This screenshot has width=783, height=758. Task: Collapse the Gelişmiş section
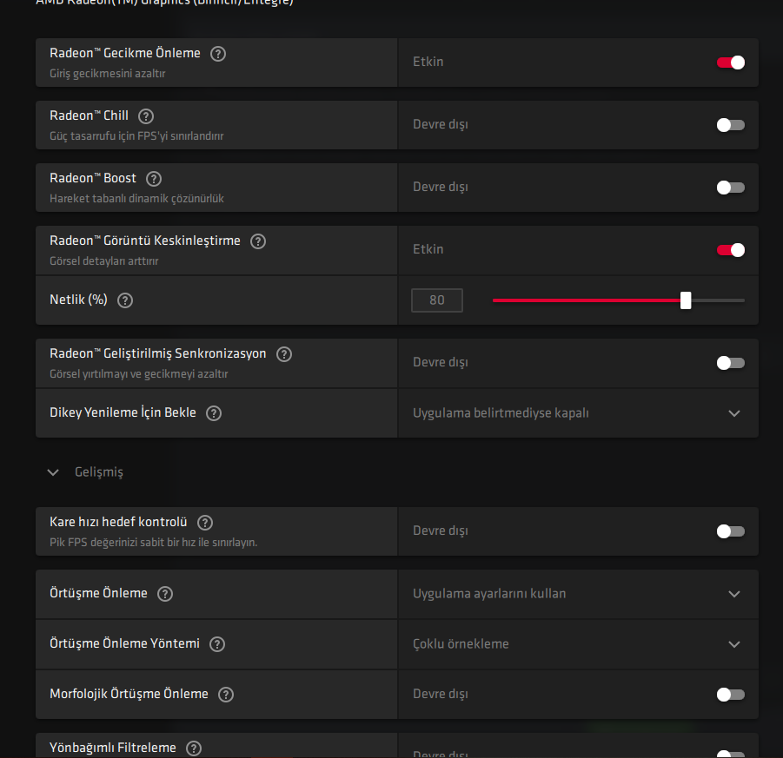[x=54, y=472]
